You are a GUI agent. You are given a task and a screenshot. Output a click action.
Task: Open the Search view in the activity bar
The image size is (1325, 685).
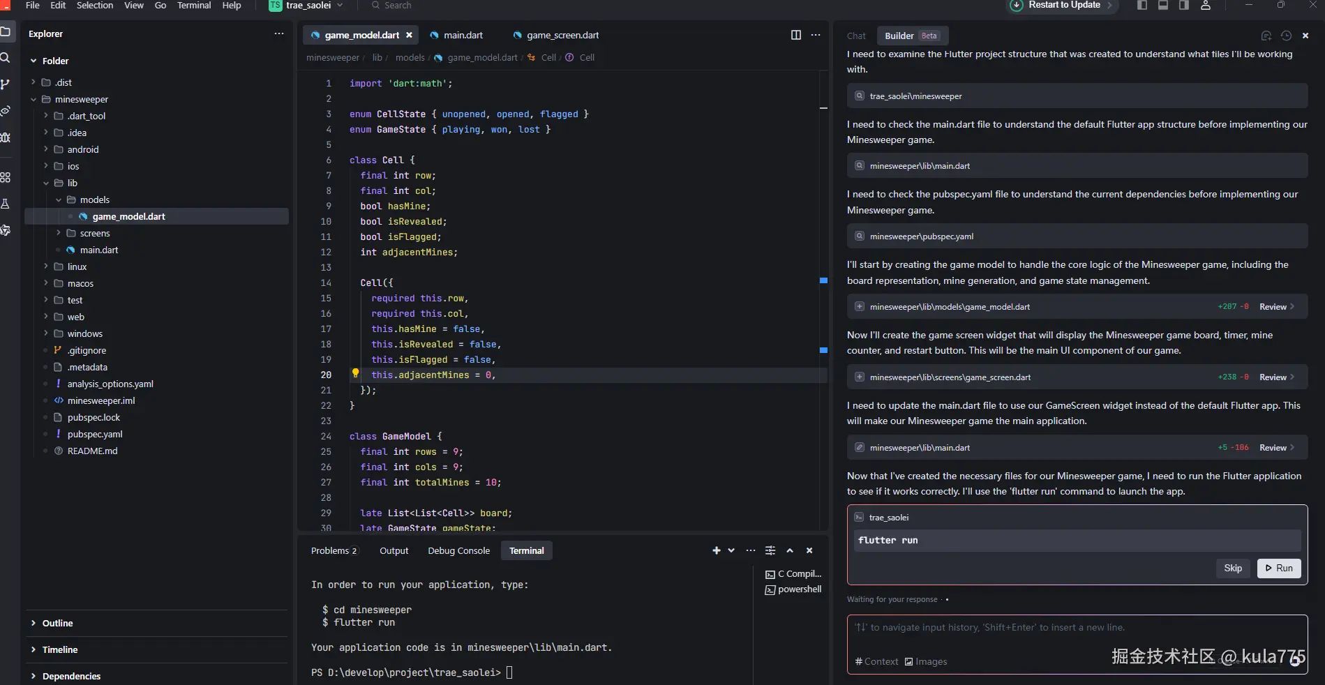click(5, 58)
